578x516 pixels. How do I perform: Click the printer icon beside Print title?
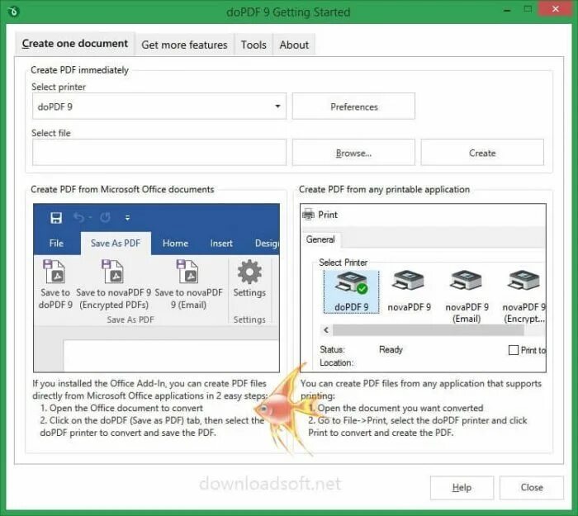[308, 214]
